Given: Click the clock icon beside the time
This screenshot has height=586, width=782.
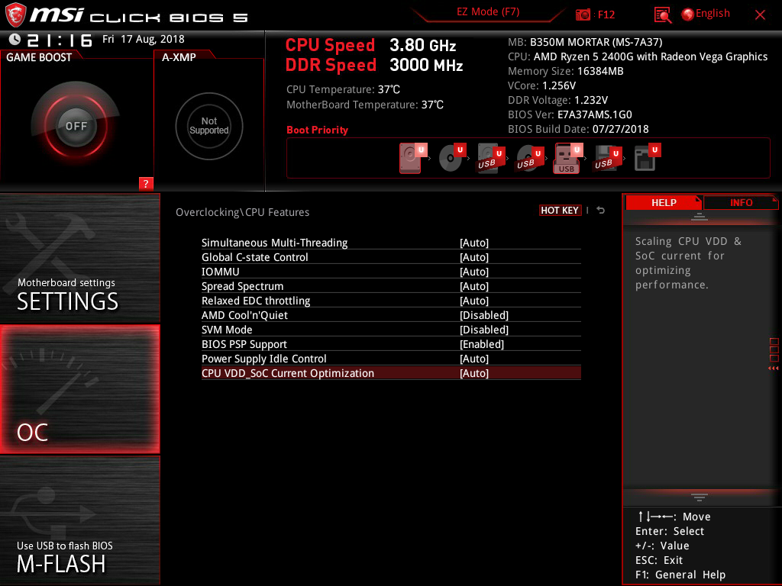Looking at the screenshot, I should pos(15,39).
